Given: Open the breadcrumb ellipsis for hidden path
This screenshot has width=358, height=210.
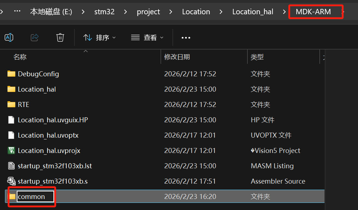Looking at the screenshot, I should tap(17, 11).
